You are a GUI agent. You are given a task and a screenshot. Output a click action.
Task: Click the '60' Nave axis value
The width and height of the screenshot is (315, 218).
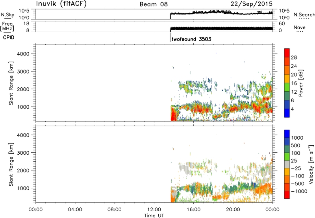[x=282, y=24]
